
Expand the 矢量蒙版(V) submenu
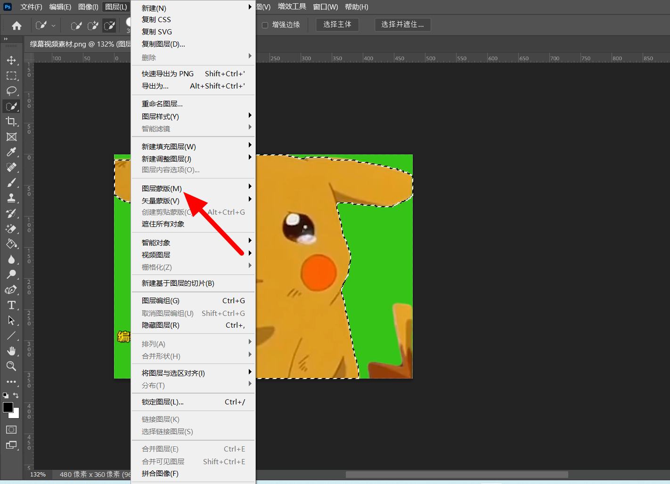pyautogui.click(x=193, y=201)
